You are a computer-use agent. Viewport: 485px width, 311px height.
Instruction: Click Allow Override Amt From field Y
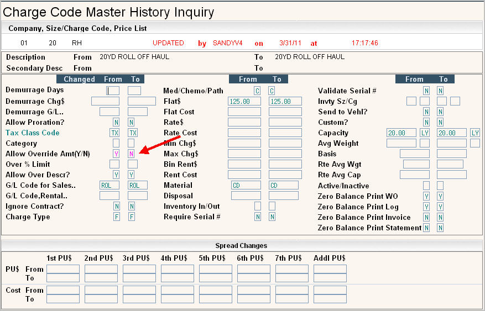116,154
